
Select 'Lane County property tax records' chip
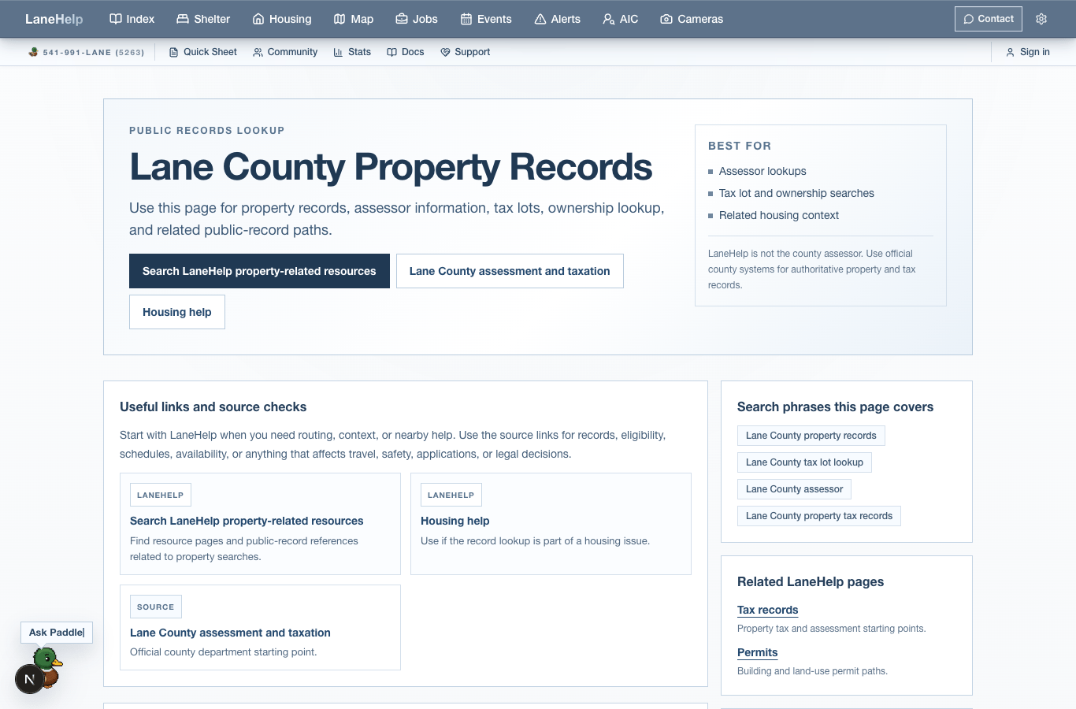tap(818, 516)
